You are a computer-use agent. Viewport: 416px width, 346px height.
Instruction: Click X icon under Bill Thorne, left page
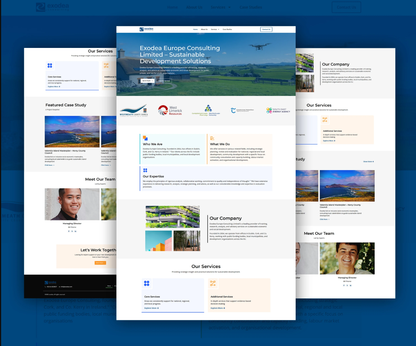[72, 231]
